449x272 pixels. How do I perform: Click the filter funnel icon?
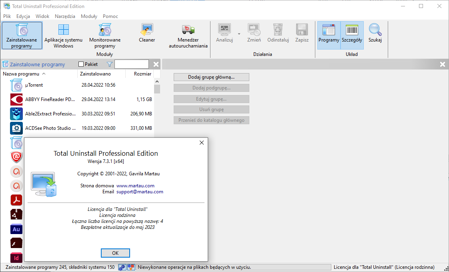[x=109, y=64]
